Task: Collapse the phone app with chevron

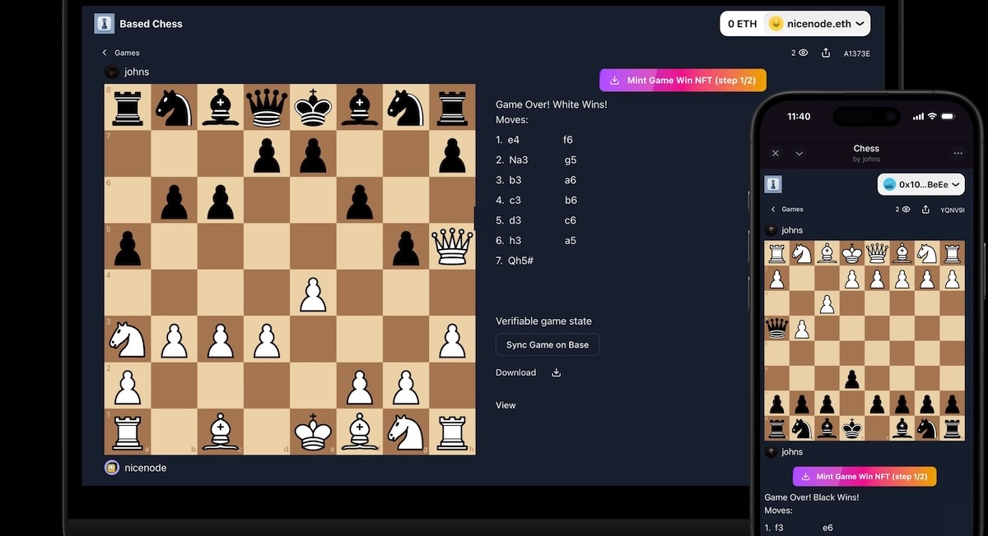Action: [799, 153]
